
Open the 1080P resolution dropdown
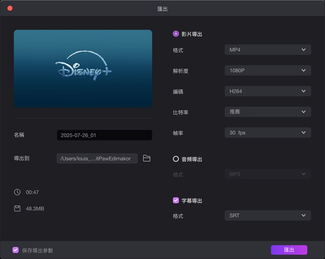268,70
